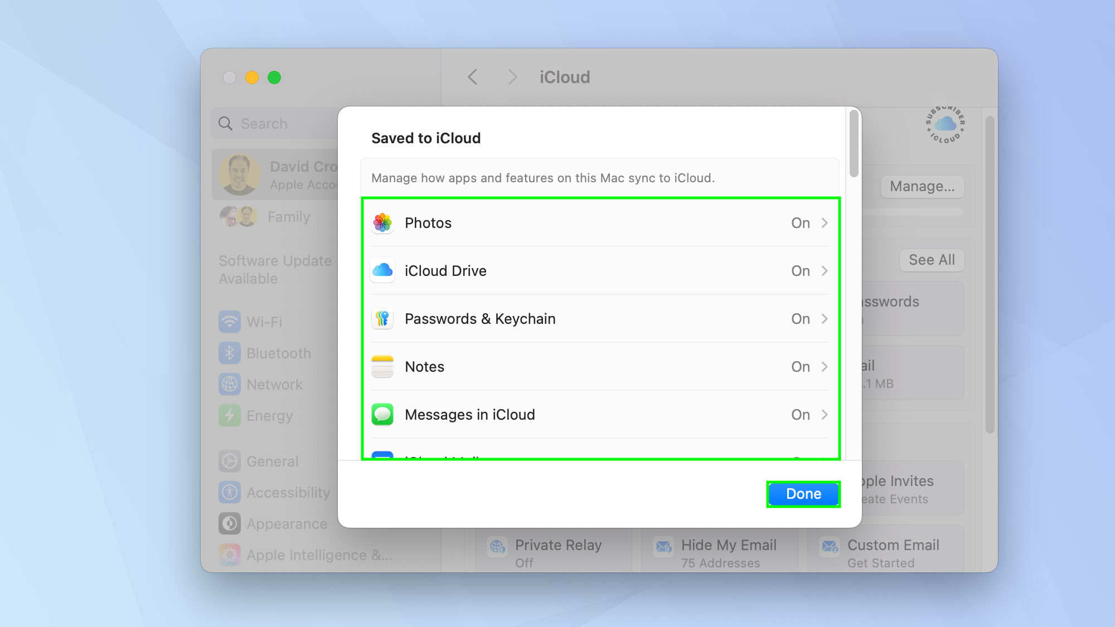The width and height of the screenshot is (1115, 627).
Task: Open the Manage storage dialog
Action: pyautogui.click(x=922, y=186)
